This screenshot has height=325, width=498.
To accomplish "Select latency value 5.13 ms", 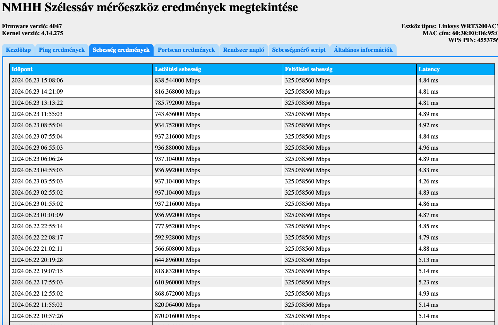I will coord(428,260).
